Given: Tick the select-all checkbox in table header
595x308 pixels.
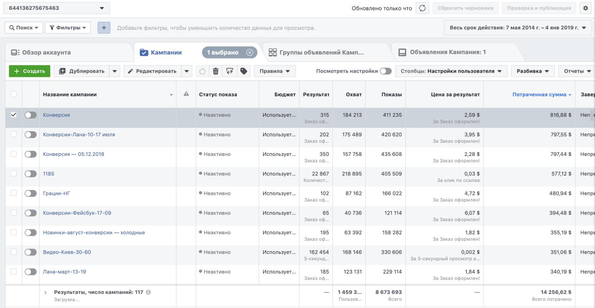Looking at the screenshot, I should 13,94.
